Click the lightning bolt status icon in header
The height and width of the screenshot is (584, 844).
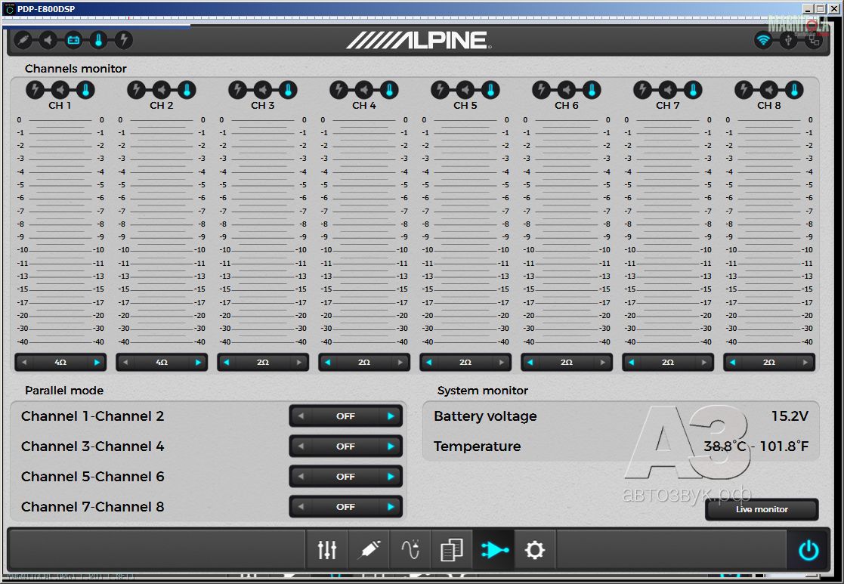point(124,40)
